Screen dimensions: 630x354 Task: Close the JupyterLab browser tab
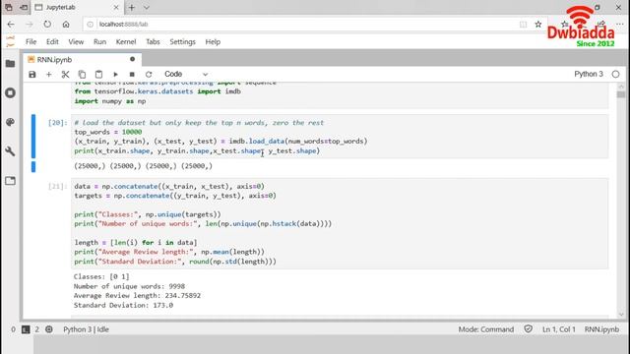116,7
